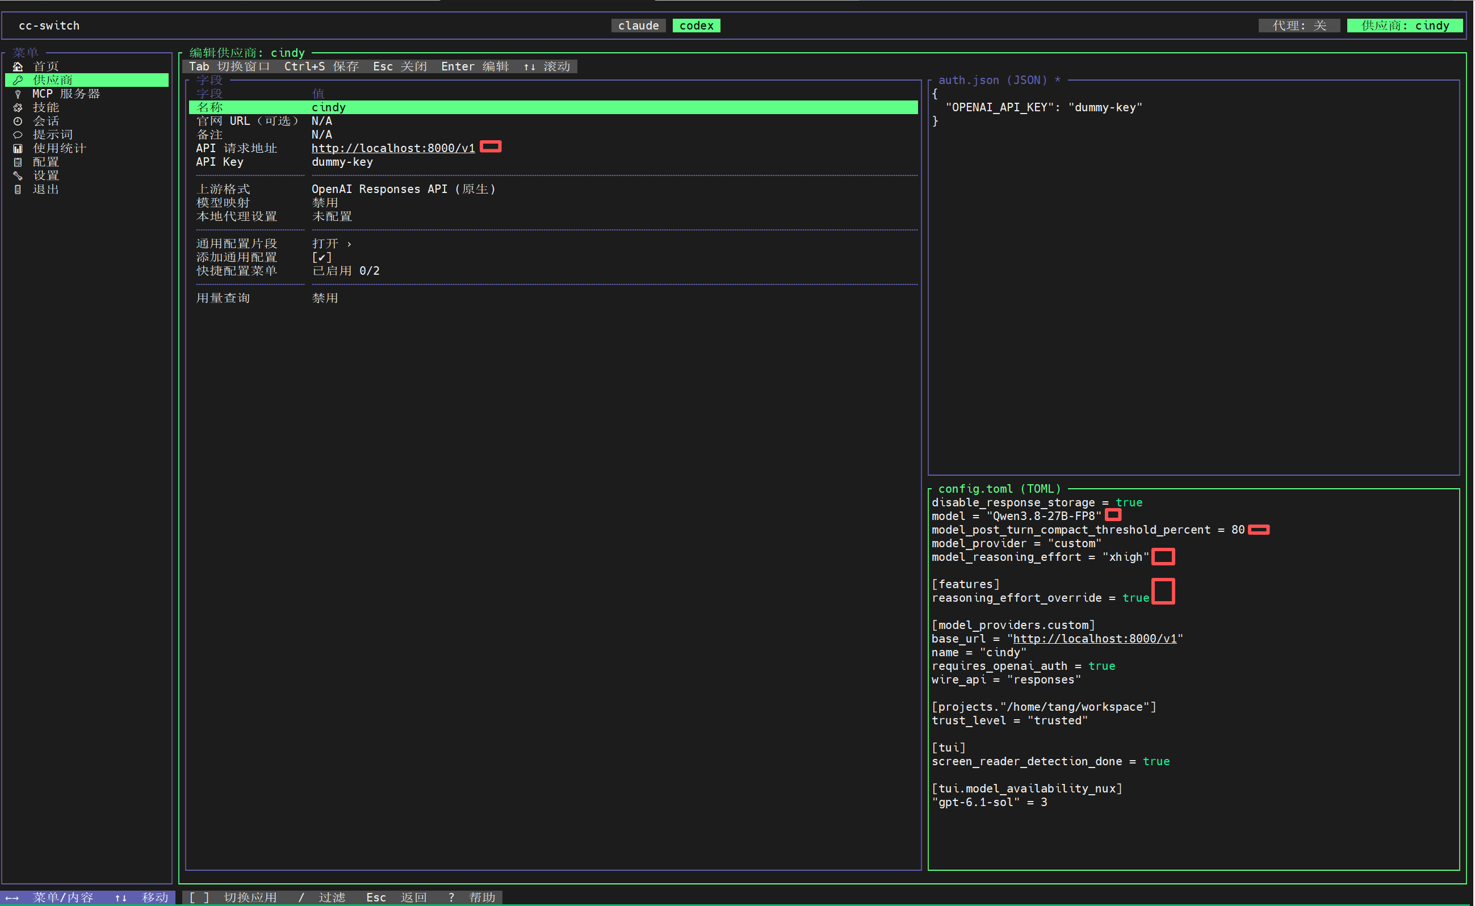1475x906 pixels.
Task: Click the screen_reader_detection_done = true line
Action: pyautogui.click(x=1051, y=762)
